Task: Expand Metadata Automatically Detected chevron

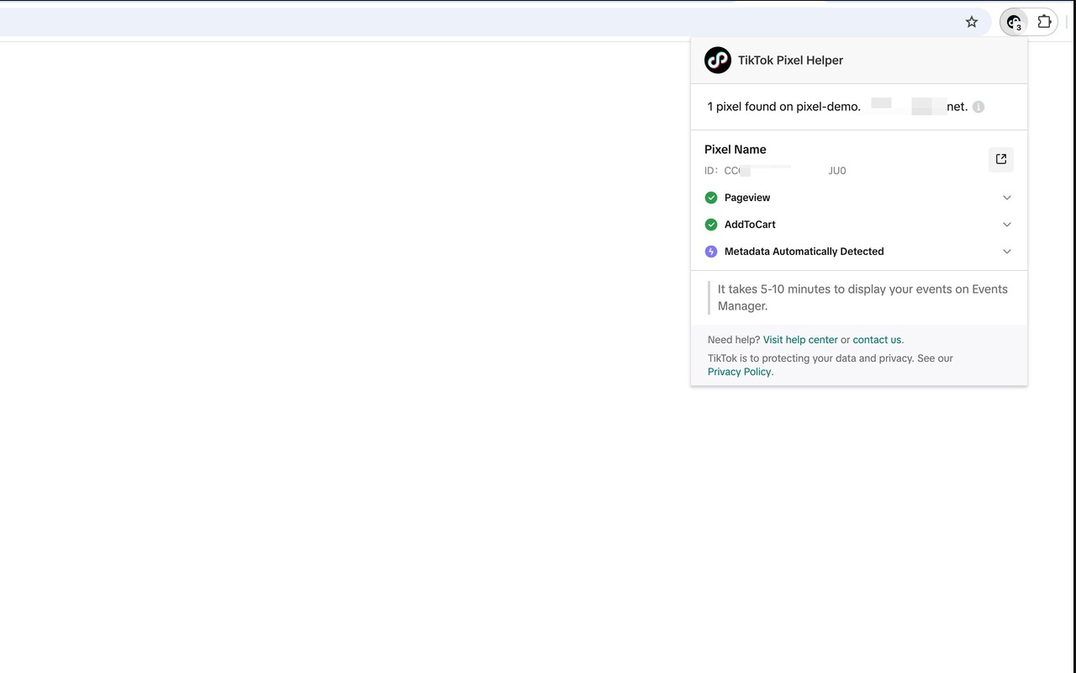Action: pos(1007,252)
